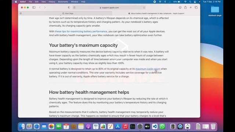Open the Apple menu
The height and width of the screenshot is (132, 235).
[x=16, y=2]
